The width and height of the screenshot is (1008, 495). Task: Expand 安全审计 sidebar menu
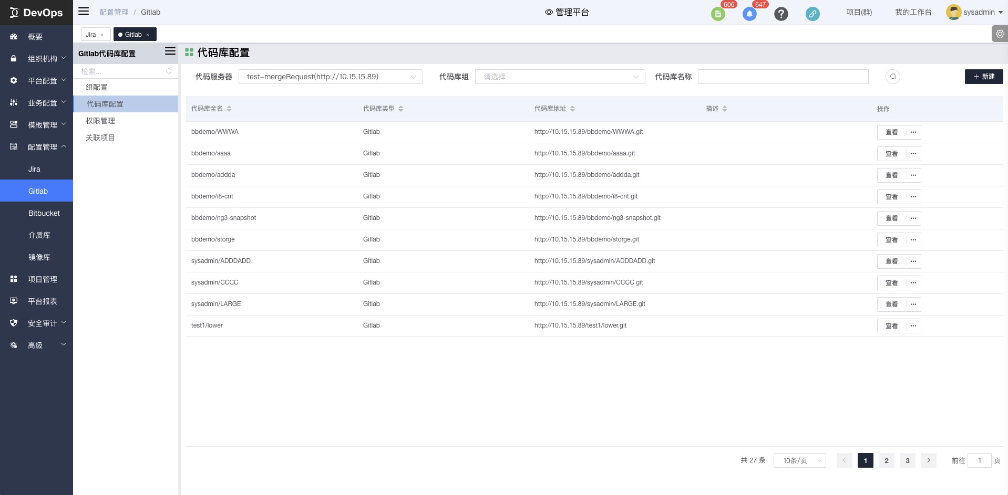(x=36, y=323)
